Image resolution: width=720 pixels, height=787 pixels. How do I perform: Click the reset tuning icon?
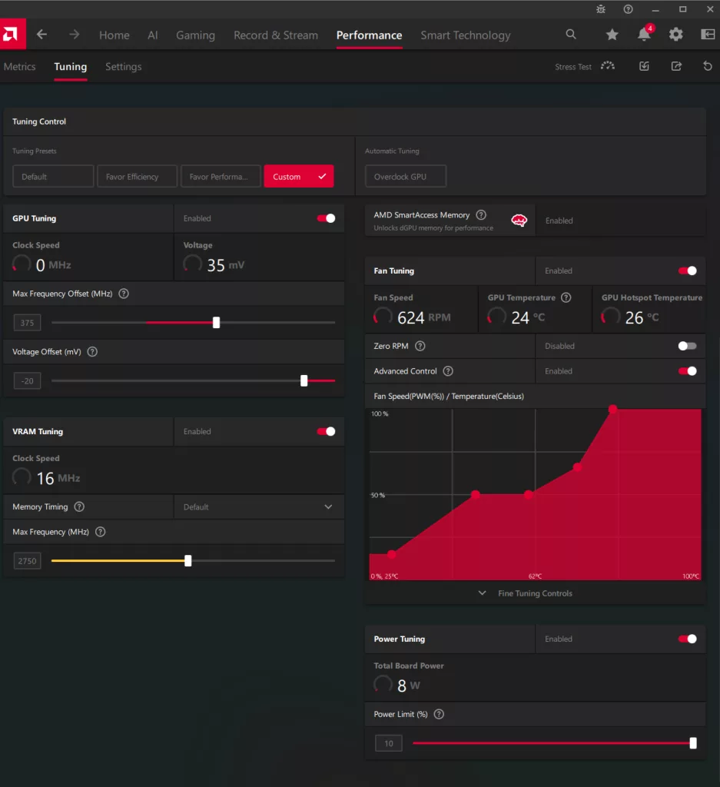coord(708,66)
